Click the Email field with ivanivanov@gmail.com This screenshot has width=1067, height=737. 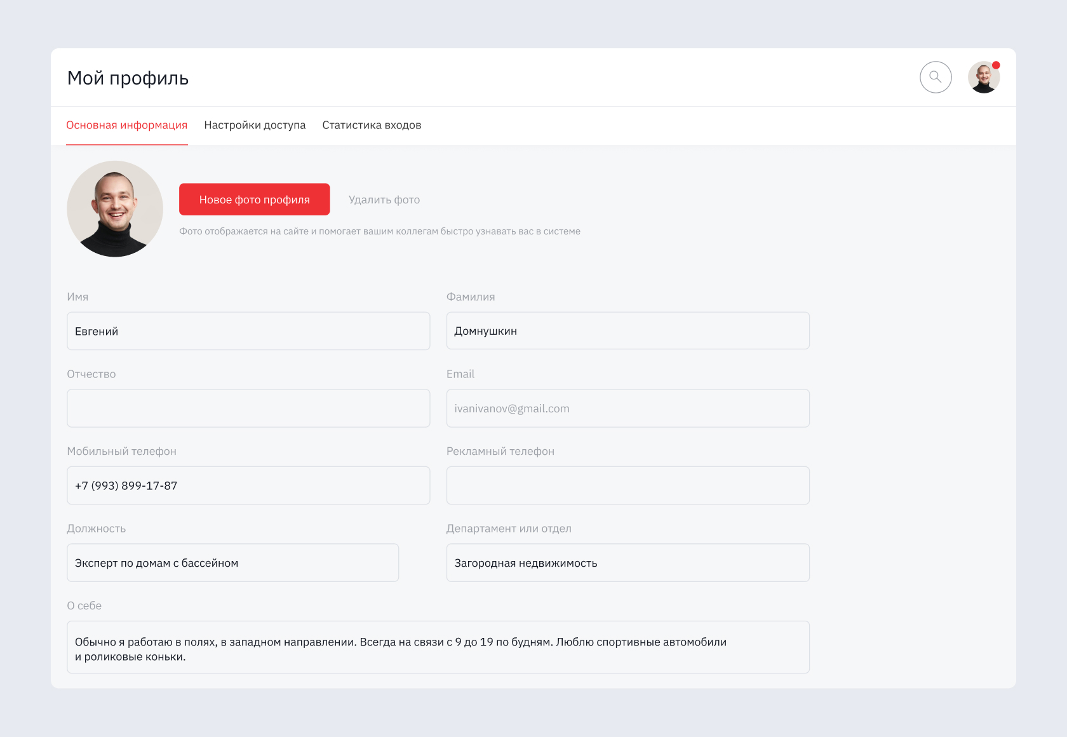click(x=627, y=409)
